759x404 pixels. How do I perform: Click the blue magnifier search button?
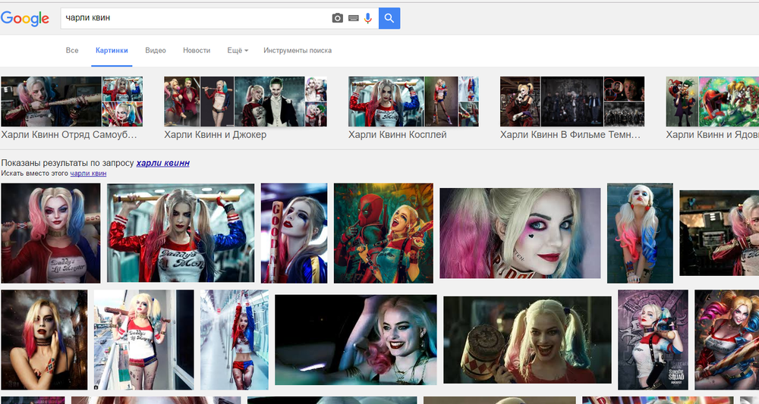tap(389, 18)
